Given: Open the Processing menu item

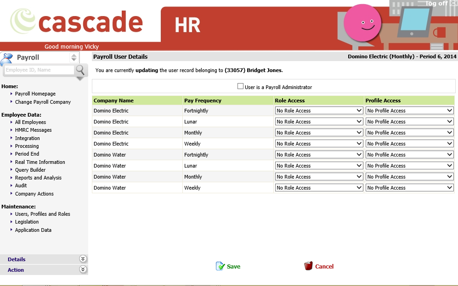Looking at the screenshot, I should [27, 146].
